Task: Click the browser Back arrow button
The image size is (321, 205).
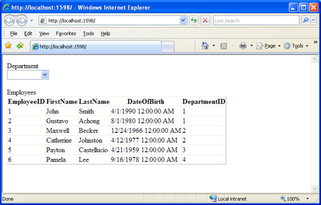Action: [x=9, y=20]
